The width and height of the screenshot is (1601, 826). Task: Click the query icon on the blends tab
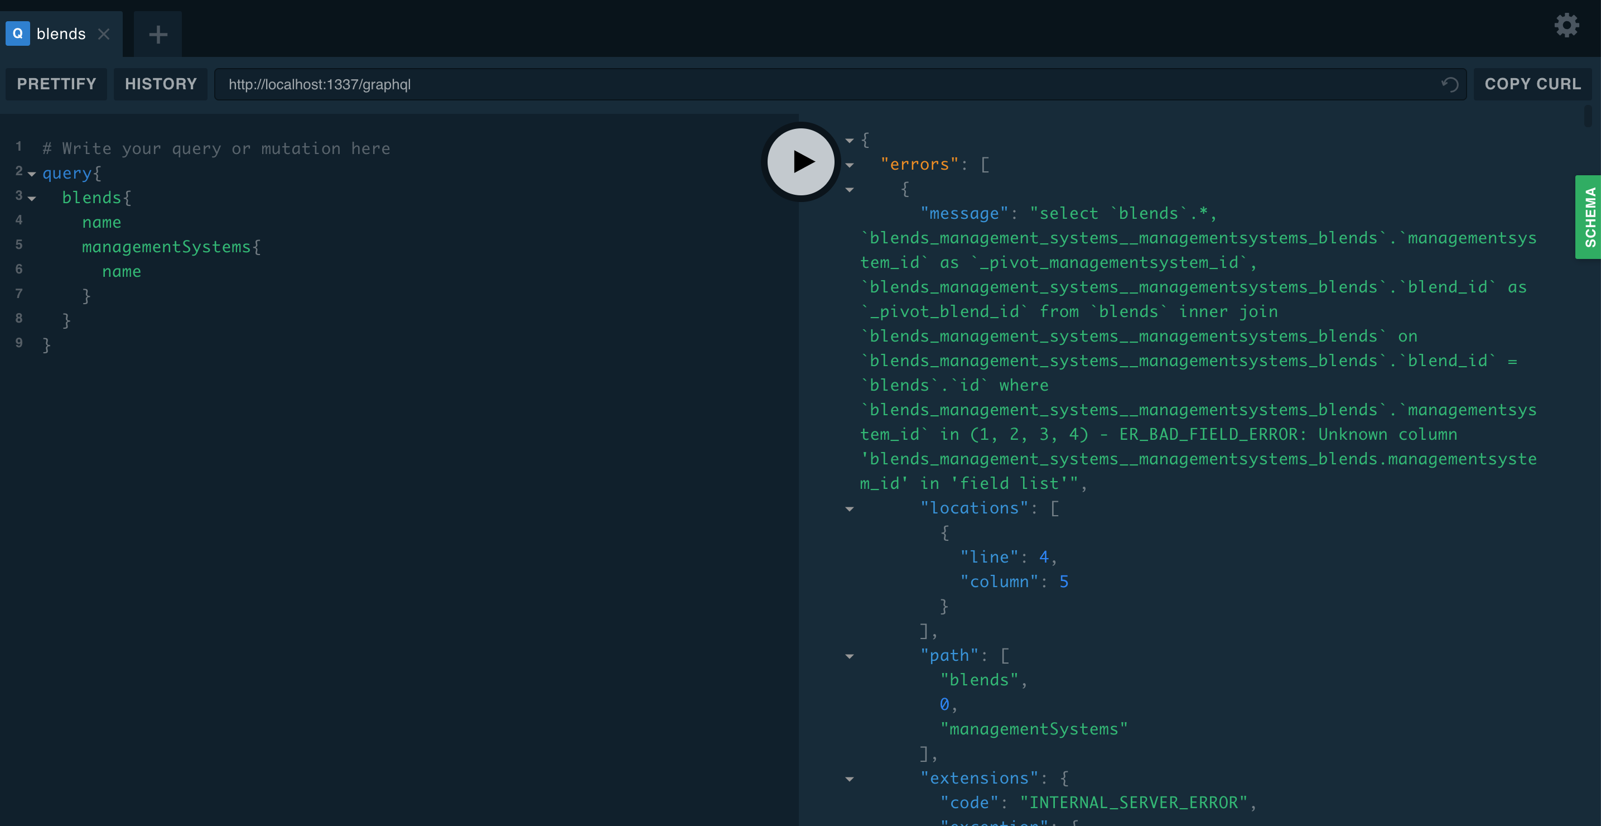tap(17, 33)
